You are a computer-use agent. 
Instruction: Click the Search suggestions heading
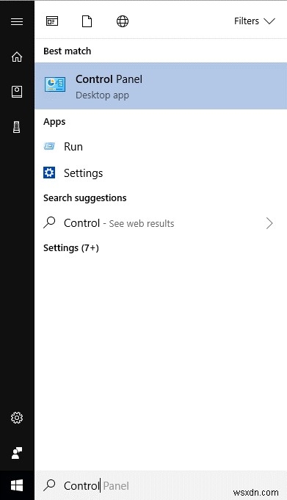[85, 198]
